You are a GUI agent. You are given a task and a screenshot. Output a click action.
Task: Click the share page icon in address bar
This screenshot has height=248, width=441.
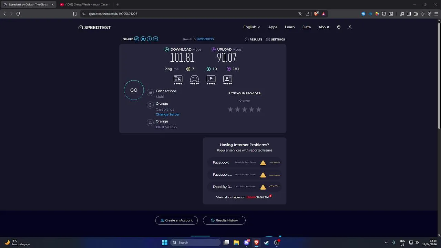point(307,14)
